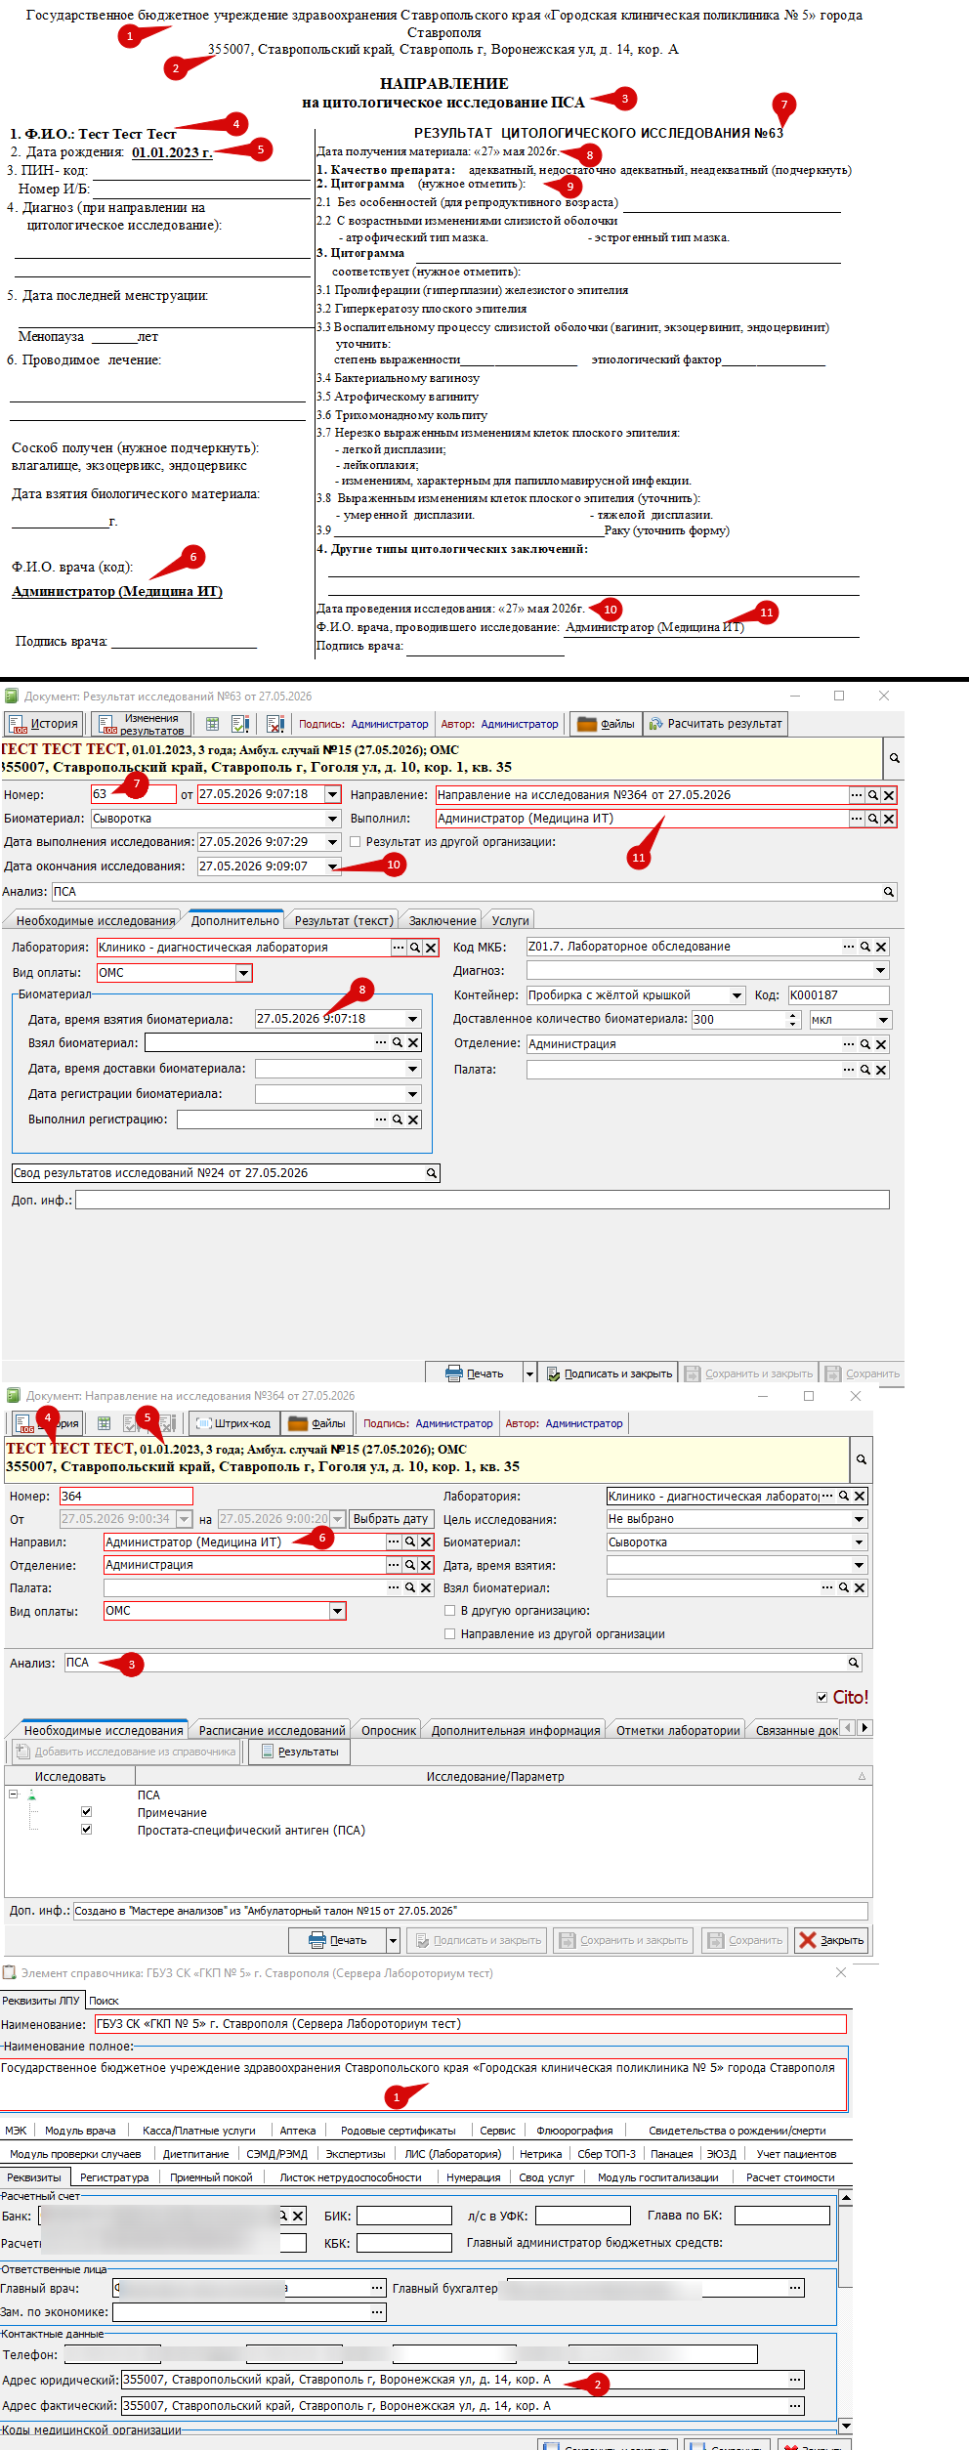The image size is (969, 2450).
Task: Open the Печать dropdown arrow in Направление window
Action: (x=393, y=1940)
